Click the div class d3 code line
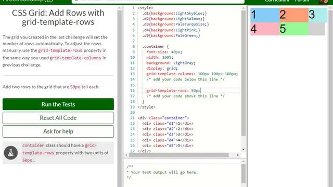The height and width of the screenshot is (187, 333). click(x=168, y=135)
